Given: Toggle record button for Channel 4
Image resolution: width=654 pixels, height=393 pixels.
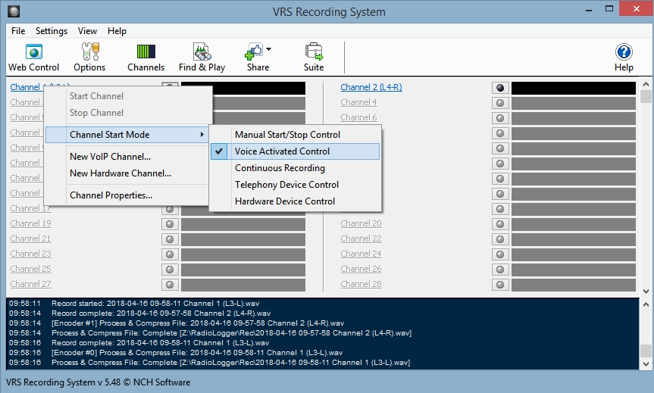Looking at the screenshot, I should [x=500, y=102].
